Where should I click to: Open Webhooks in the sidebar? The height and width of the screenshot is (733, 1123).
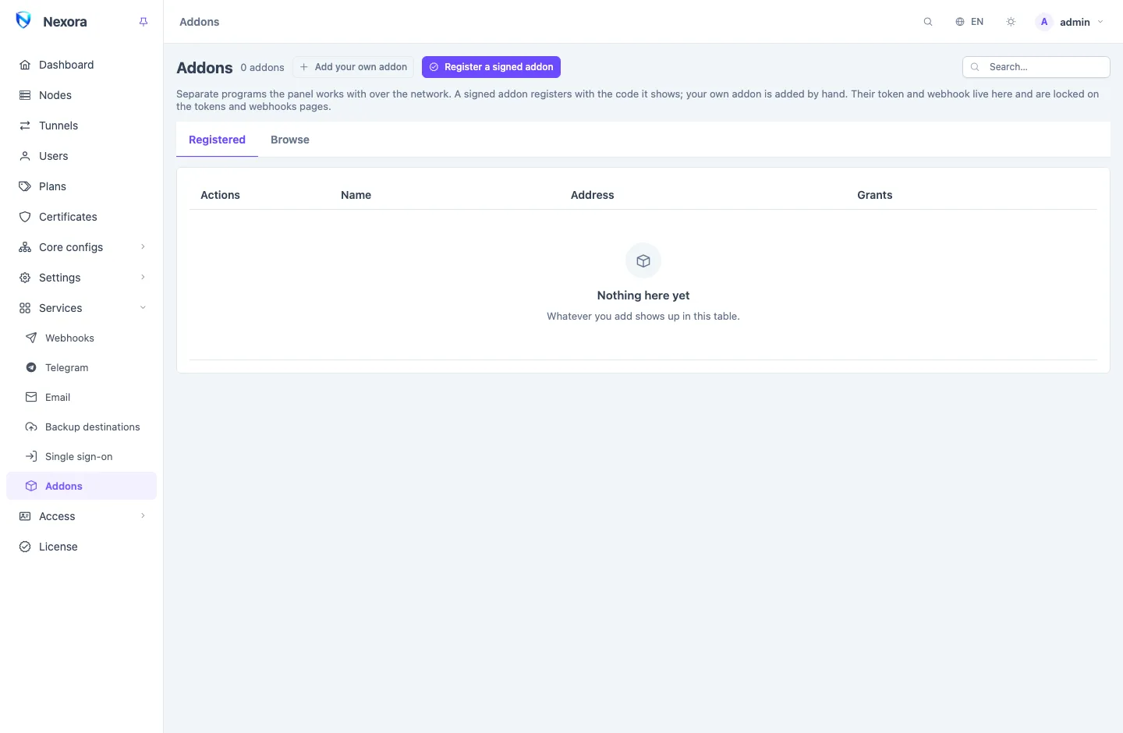(81, 338)
